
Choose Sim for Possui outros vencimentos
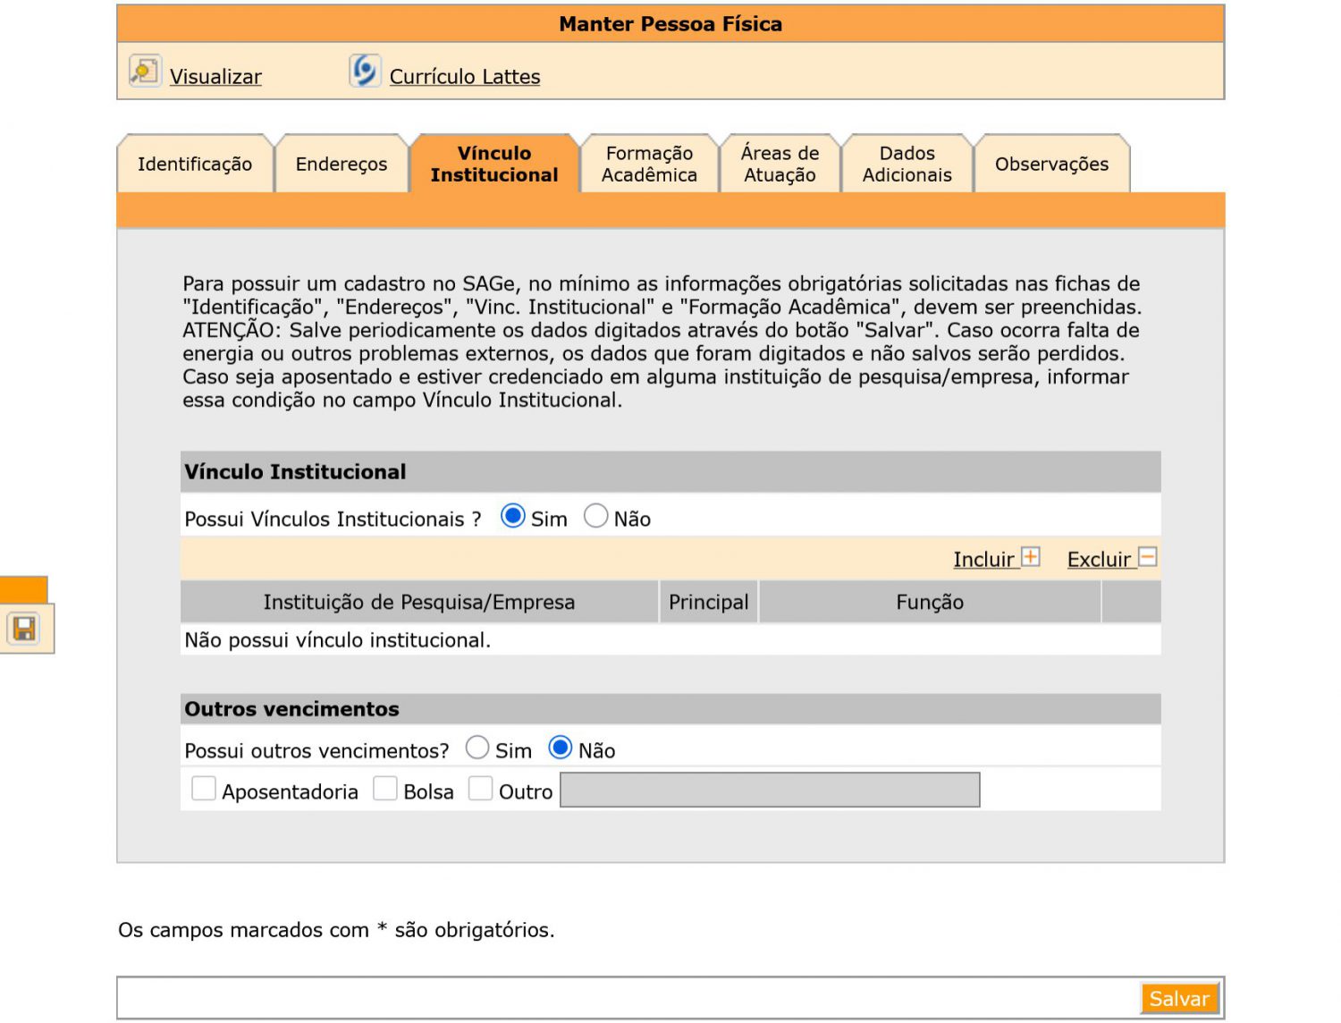[x=477, y=748]
